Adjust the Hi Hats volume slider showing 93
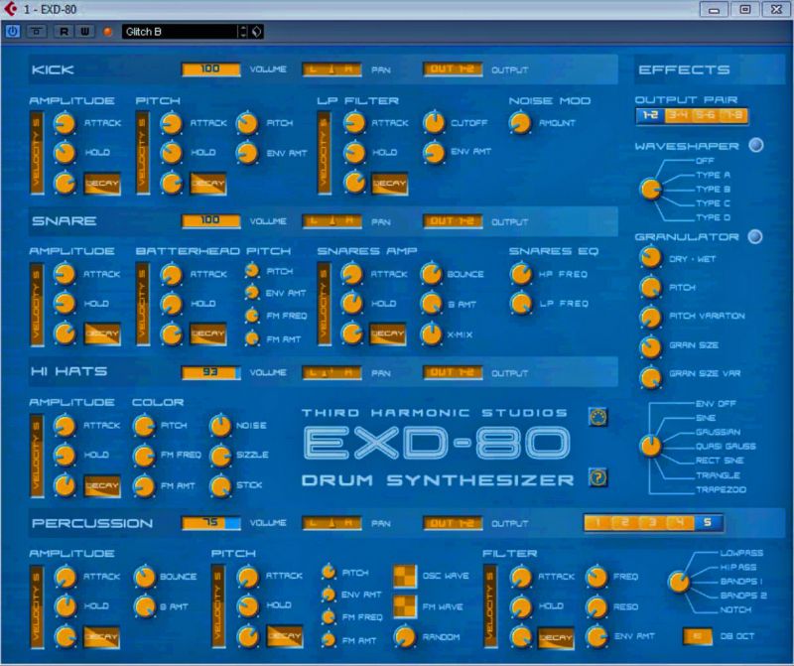794x666 pixels. tap(210, 372)
